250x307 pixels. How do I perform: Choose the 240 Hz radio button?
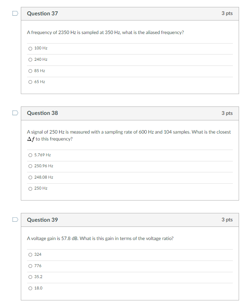pos(30,60)
